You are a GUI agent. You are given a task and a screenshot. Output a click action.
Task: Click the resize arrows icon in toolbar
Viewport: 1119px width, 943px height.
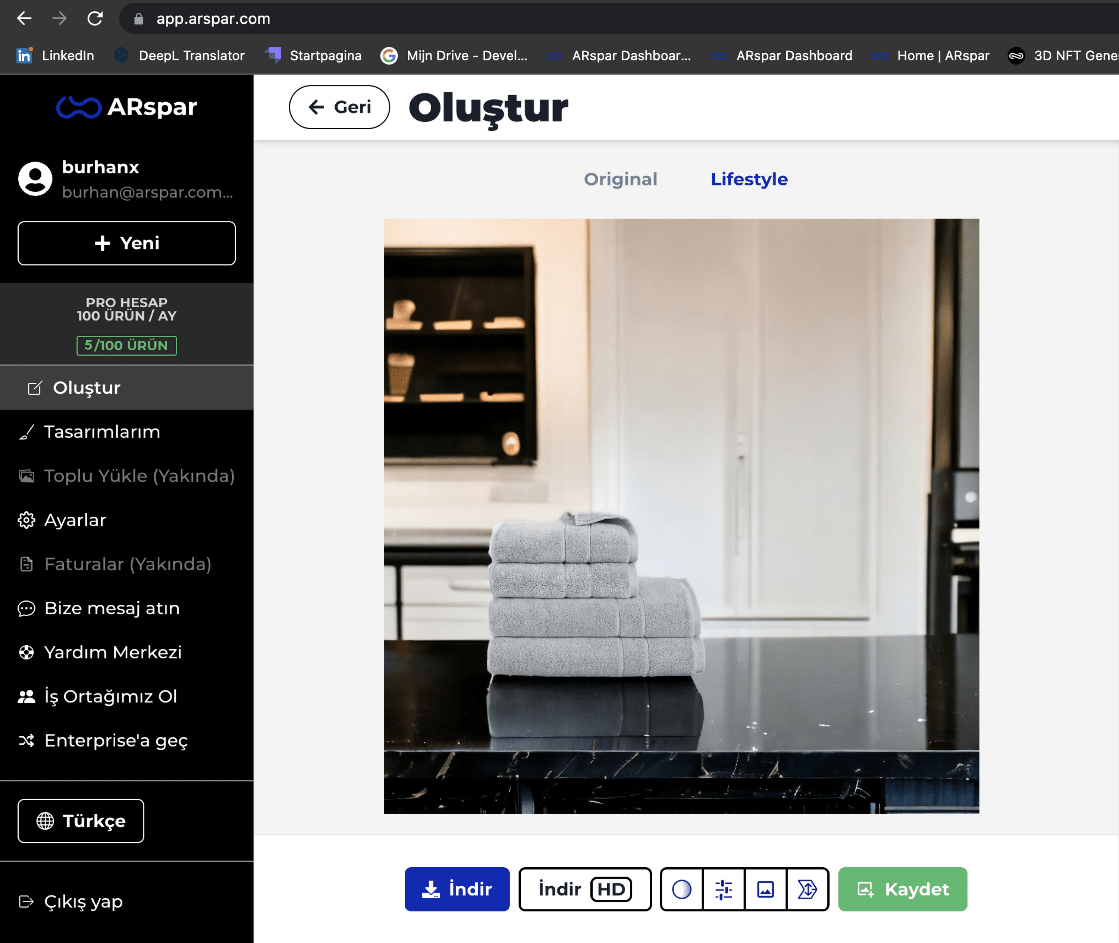807,889
